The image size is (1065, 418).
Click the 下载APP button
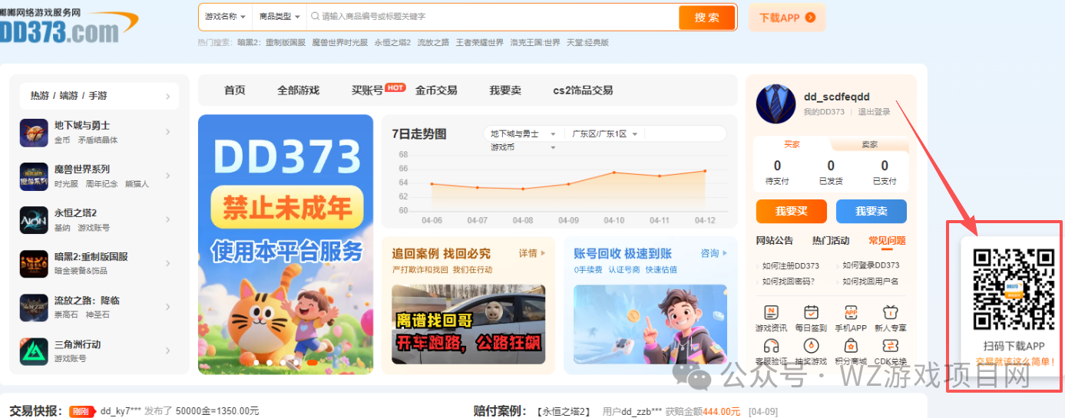tap(787, 18)
